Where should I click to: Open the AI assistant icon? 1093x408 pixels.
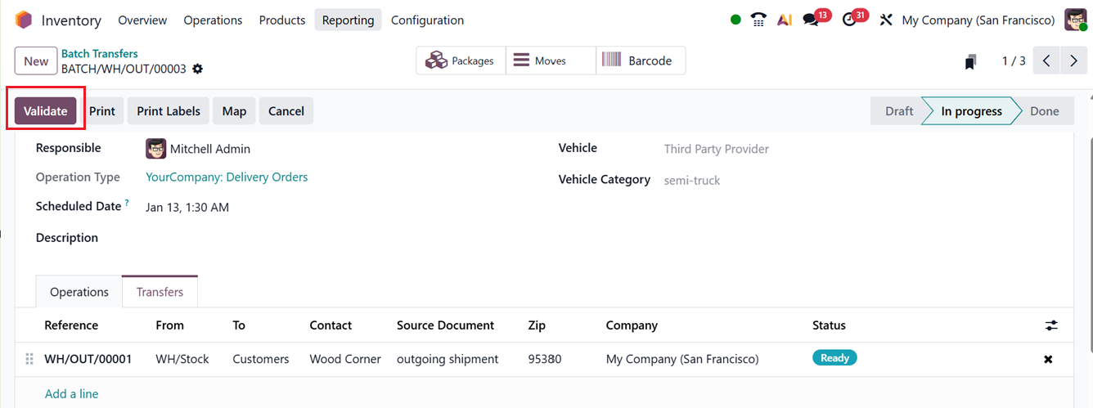click(785, 20)
